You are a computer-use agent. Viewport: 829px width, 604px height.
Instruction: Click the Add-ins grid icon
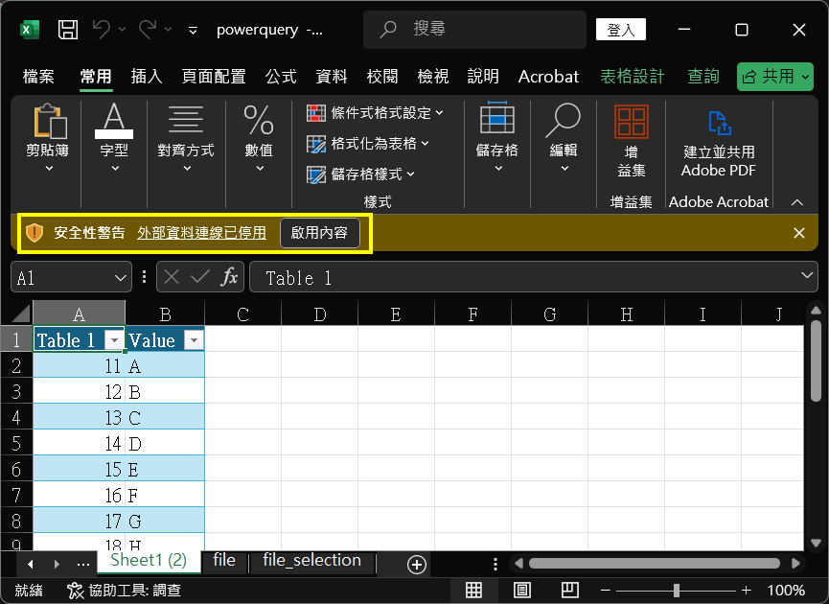click(x=631, y=123)
